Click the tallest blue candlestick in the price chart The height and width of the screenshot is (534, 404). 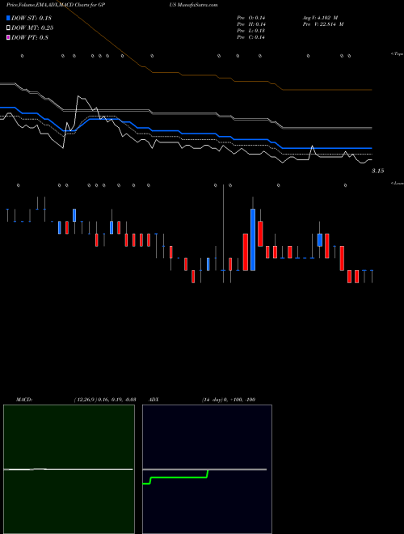(x=253, y=239)
